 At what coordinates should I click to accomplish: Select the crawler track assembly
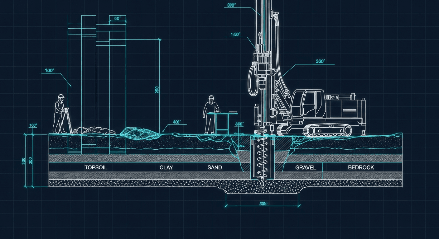(327, 129)
